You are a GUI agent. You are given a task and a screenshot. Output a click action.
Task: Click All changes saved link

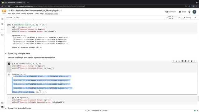coord(52,14)
